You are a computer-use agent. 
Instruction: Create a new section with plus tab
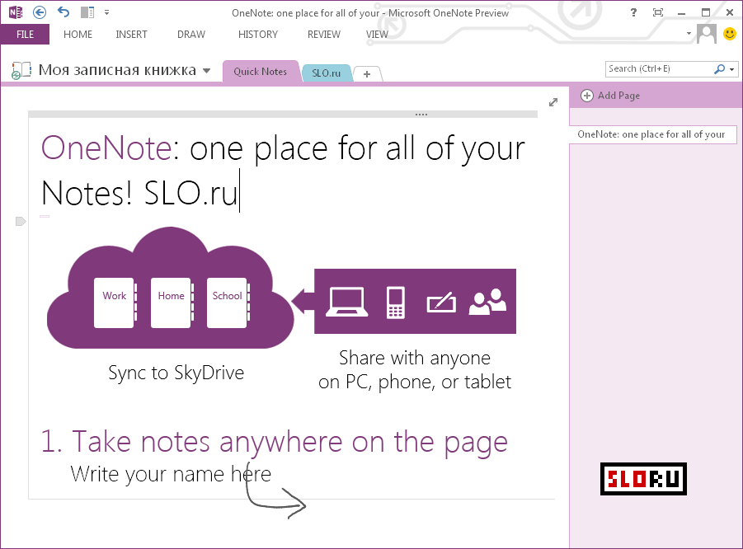click(x=367, y=74)
